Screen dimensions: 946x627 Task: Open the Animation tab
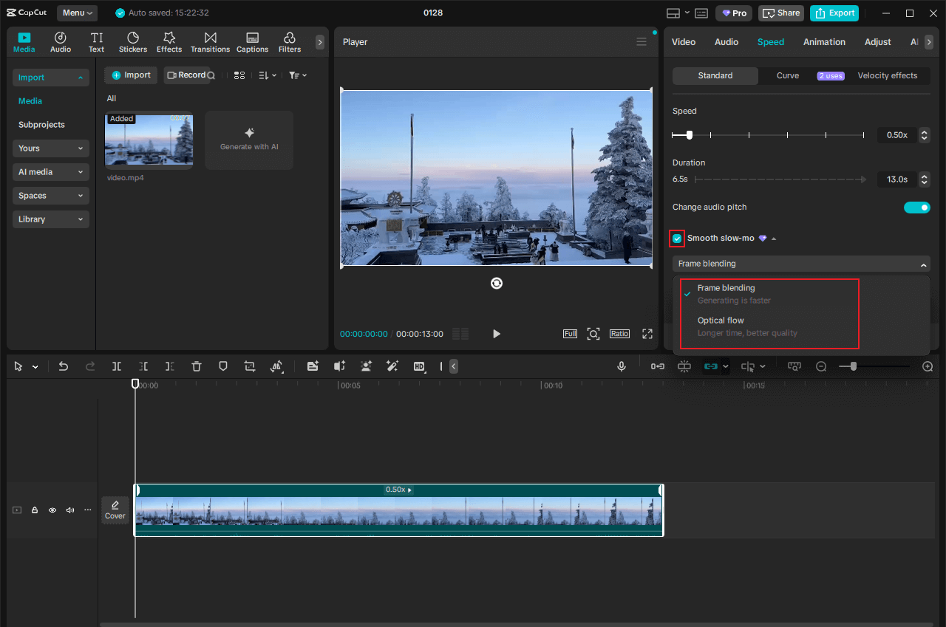click(x=824, y=42)
